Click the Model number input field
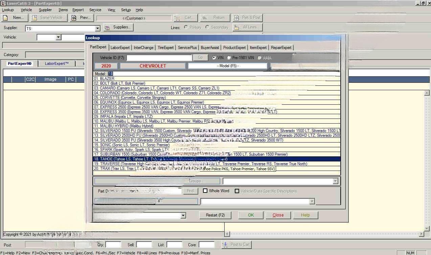Viewport: 431px width, 255px height. pyautogui.click(x=224, y=74)
